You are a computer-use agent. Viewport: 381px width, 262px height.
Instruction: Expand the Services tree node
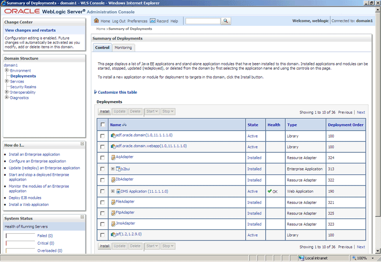point(7,81)
